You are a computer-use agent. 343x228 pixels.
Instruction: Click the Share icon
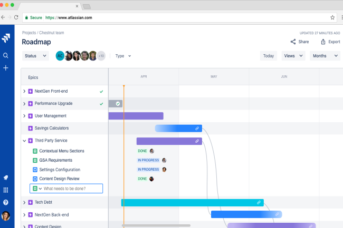293,42
